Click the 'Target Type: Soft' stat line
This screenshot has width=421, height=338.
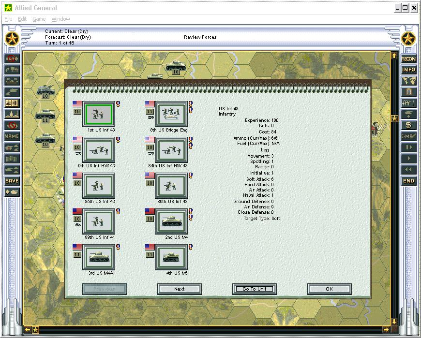coord(261,219)
